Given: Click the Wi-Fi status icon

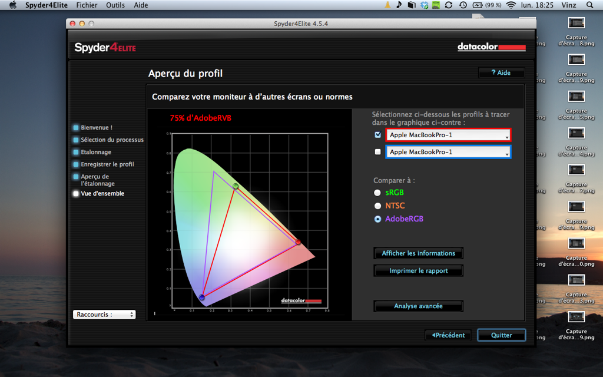Looking at the screenshot, I should 511,5.
